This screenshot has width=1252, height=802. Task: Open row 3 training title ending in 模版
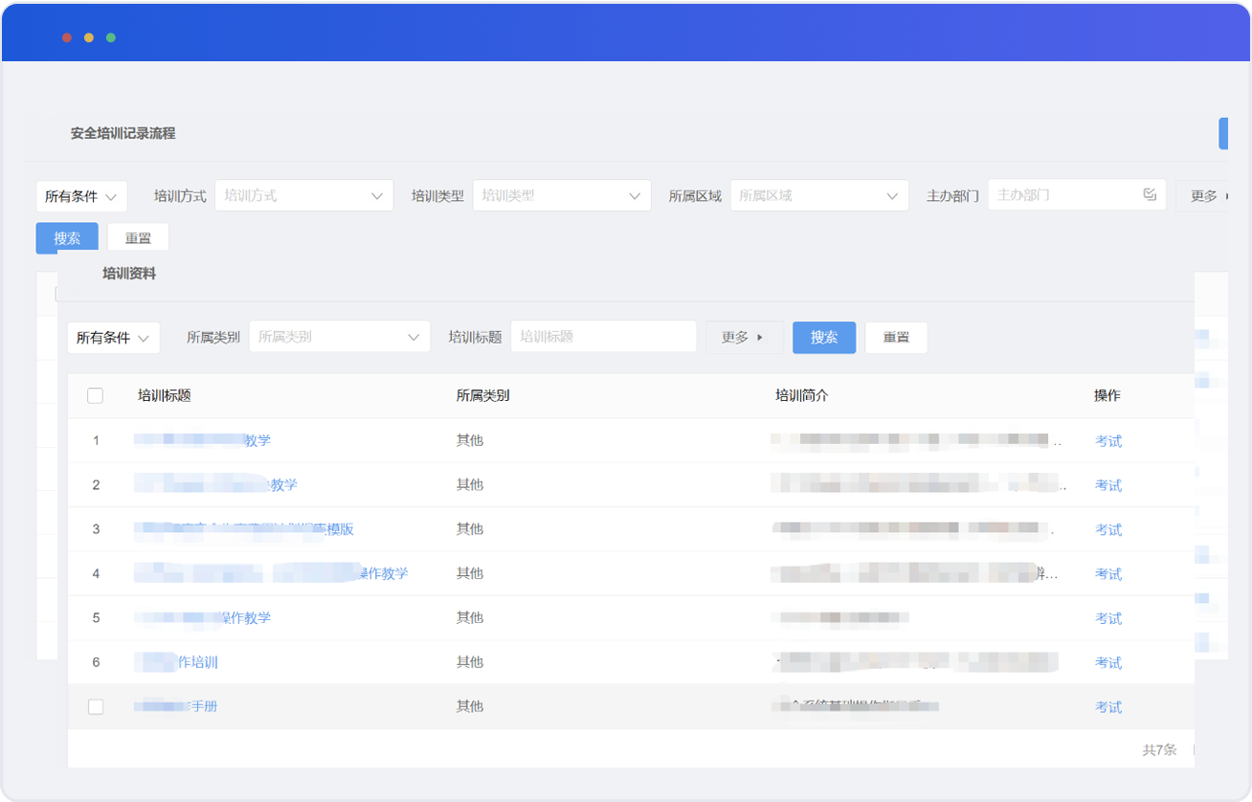pos(245,529)
